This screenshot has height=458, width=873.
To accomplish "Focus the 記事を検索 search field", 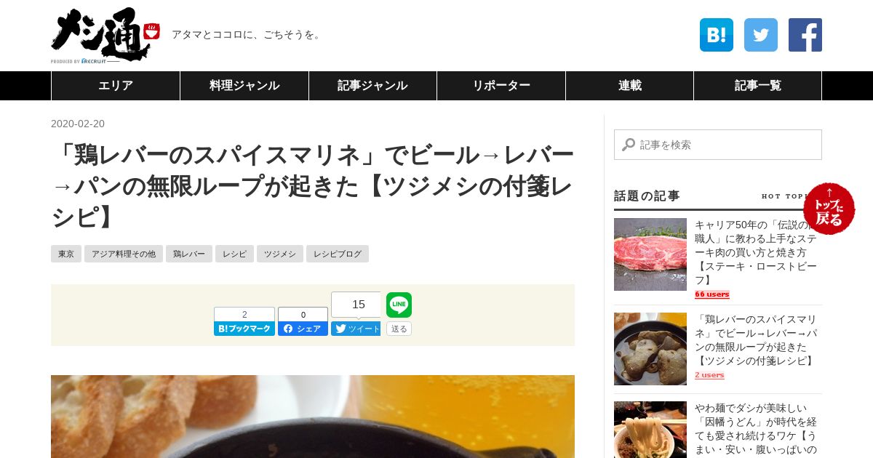I will click(x=718, y=145).
